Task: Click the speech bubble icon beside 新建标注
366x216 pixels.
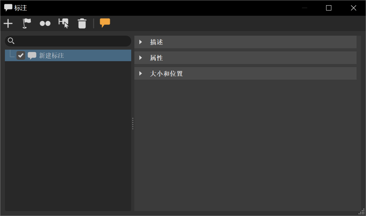Action: coord(32,56)
